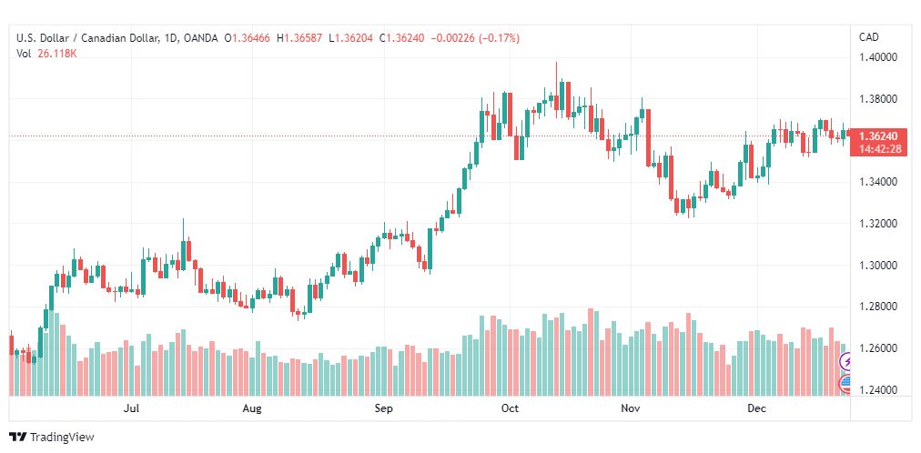This screenshot has width=921, height=453.
Task: Select the red 1.36240 current price tag
Action: point(879,136)
